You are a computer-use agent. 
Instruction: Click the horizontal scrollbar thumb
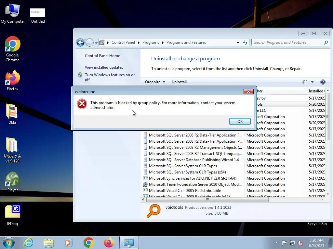coord(207,199)
